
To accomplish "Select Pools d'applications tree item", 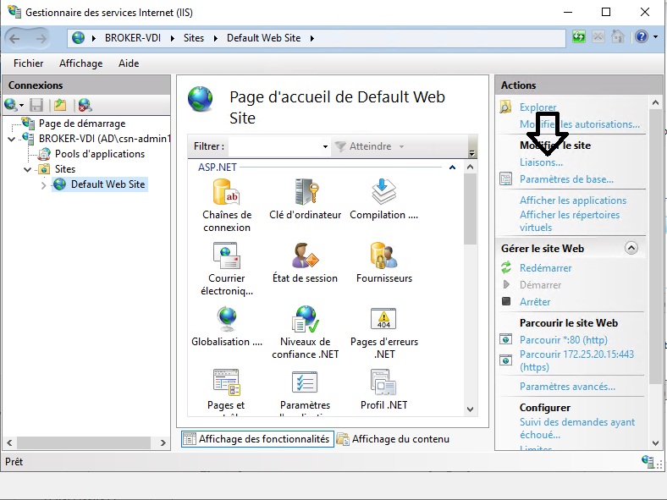I will coord(100,154).
